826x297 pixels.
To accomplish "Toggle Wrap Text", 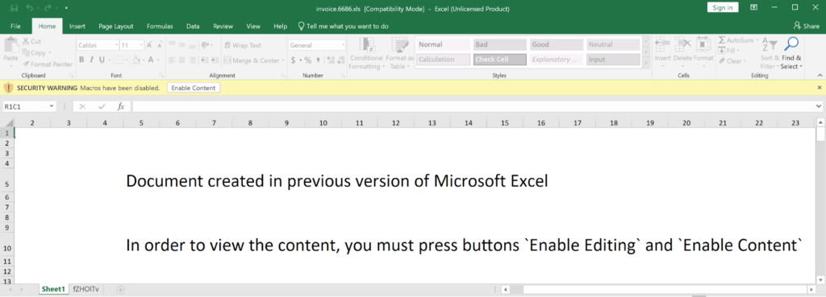I will [x=243, y=45].
